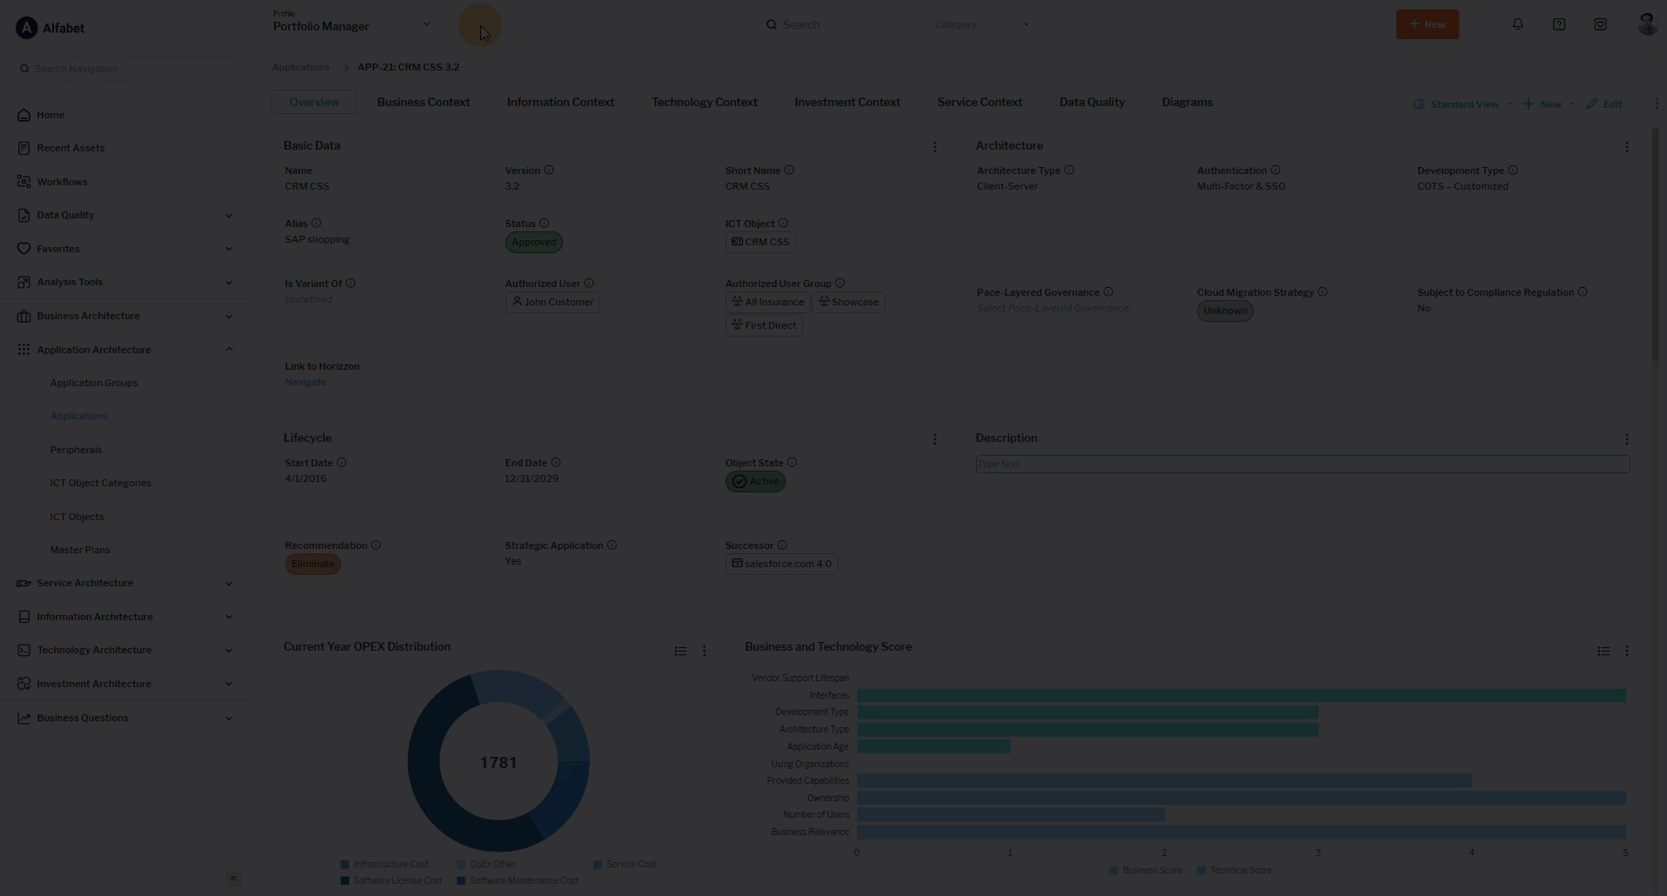This screenshot has height=896, width=1667.
Task: Click the orange New button
Action: coord(1427,24)
